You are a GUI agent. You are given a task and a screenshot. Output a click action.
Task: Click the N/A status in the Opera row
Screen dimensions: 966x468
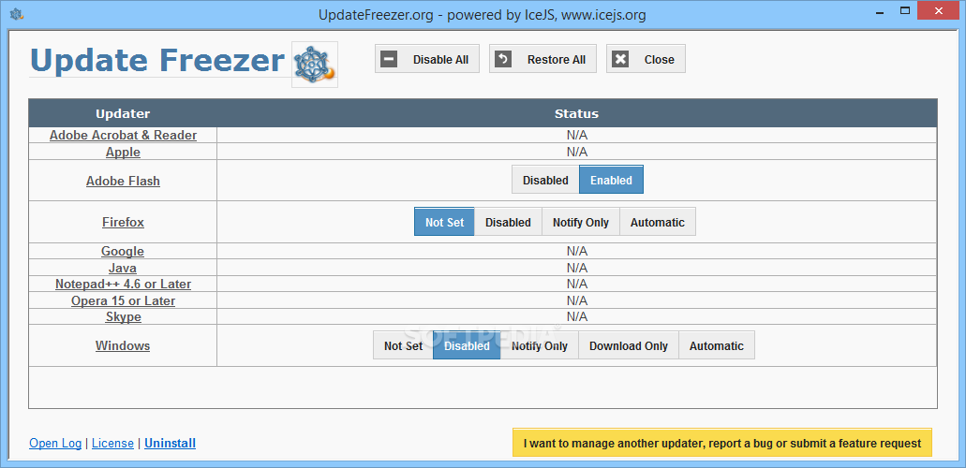[576, 300]
